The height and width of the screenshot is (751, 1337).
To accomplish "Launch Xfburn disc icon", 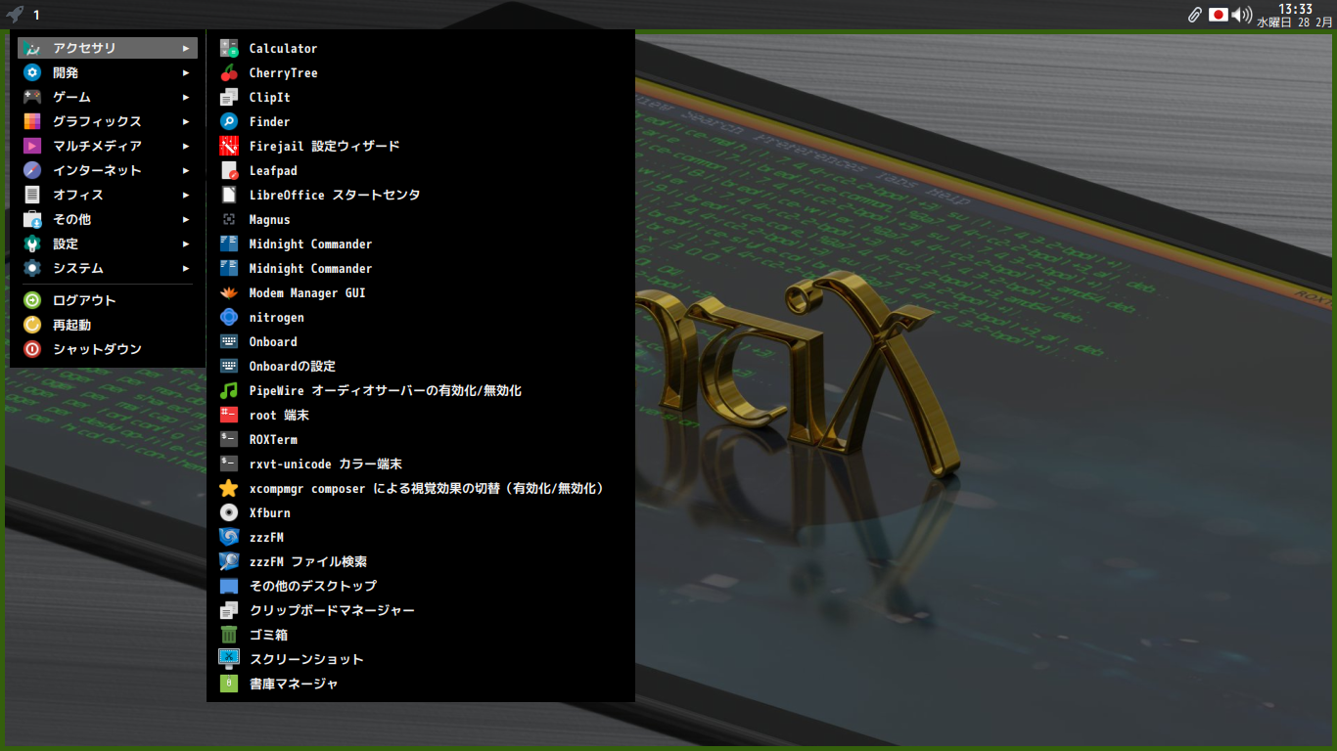I will 229,512.
